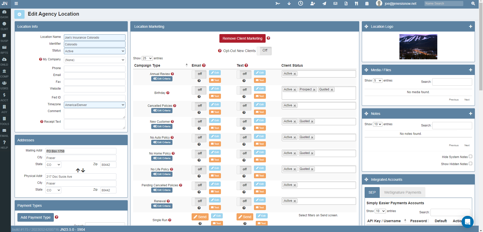Remove Prospect tag from Birthday client status
483x232 pixels.
click(x=314, y=90)
